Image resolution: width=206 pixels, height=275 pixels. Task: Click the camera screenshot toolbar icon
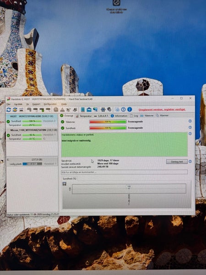(x=117, y=110)
